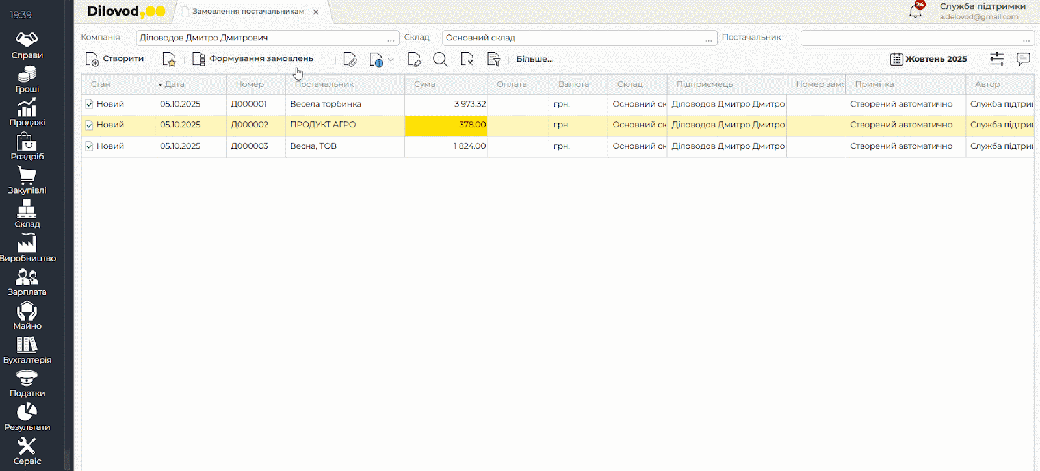Toggle checkbox for Весна, ТОВ order
Image resolution: width=1040 pixels, height=471 pixels.
click(89, 146)
